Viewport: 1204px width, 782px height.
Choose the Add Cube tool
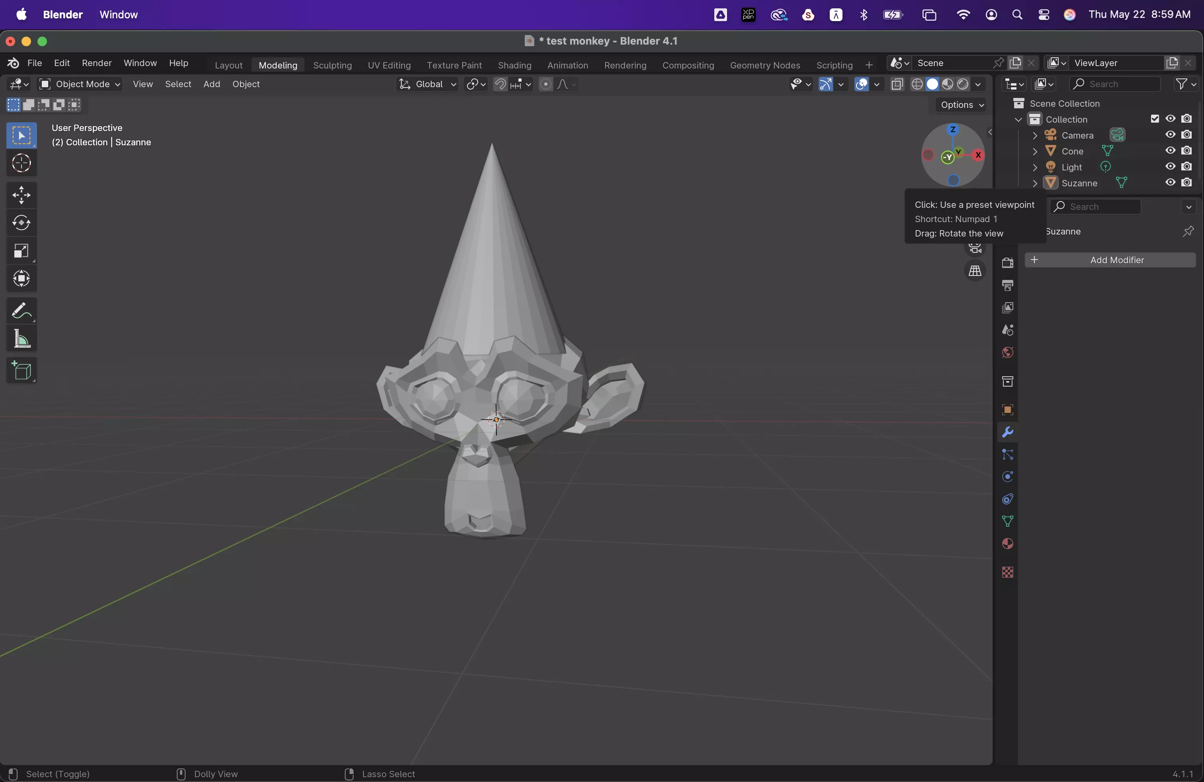21,371
